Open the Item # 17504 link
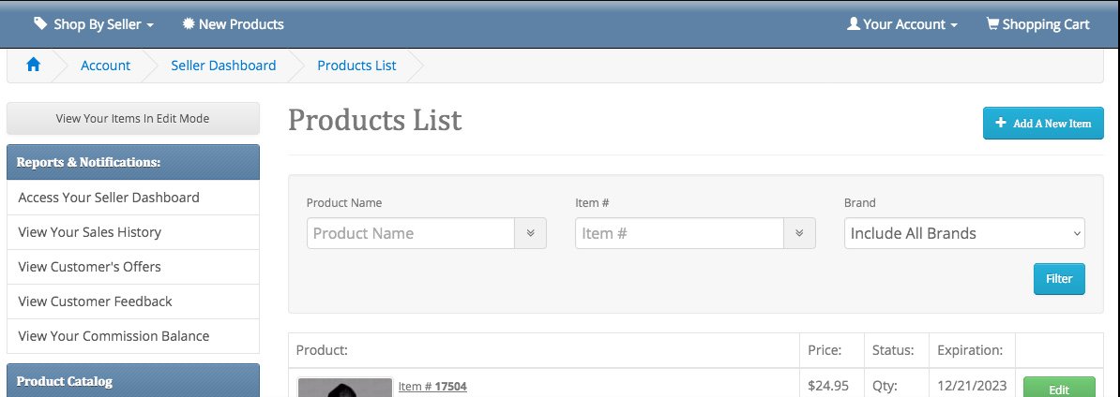The image size is (1120, 397). pyautogui.click(x=432, y=387)
